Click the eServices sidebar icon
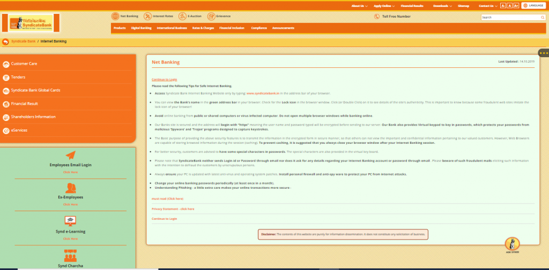The image size is (549, 270). (6, 130)
